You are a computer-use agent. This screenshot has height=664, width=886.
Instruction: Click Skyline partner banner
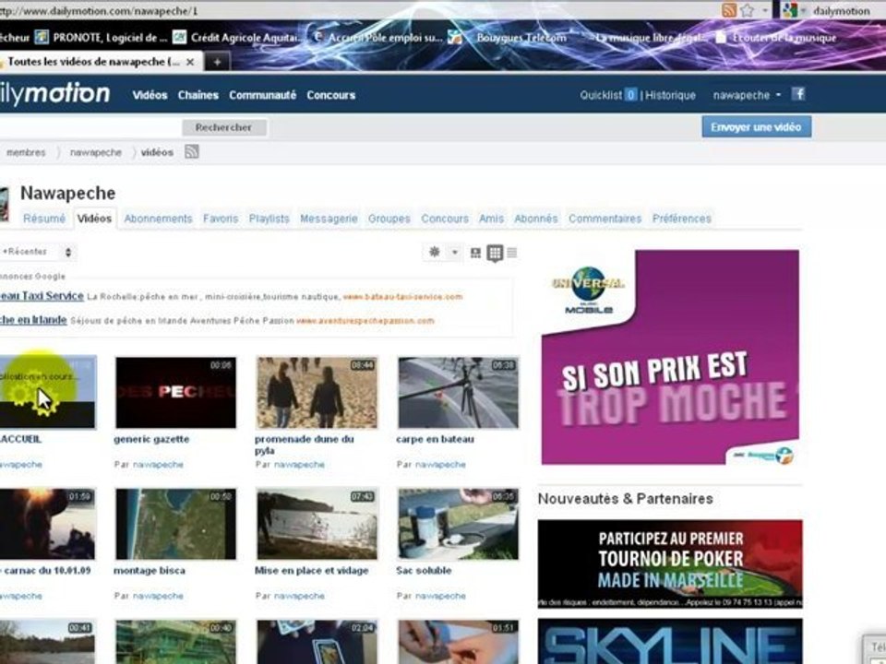pos(670,642)
